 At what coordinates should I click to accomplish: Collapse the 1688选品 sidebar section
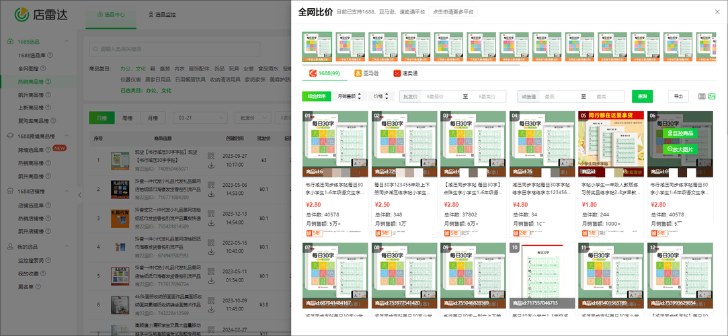[x=67, y=42]
